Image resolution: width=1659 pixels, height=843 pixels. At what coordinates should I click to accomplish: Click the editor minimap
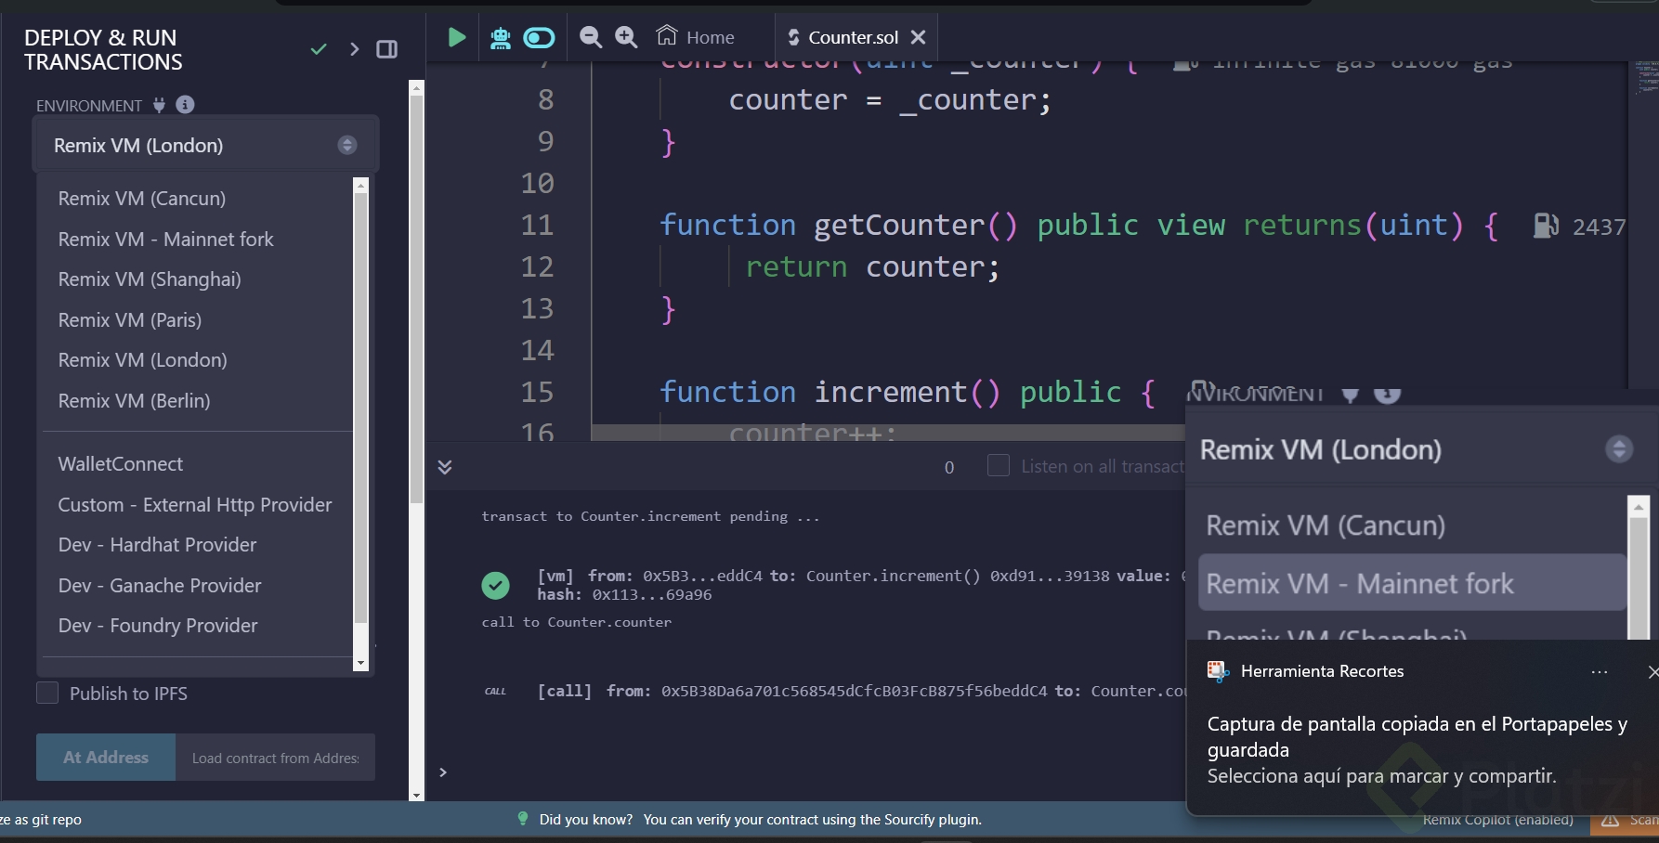click(1645, 78)
